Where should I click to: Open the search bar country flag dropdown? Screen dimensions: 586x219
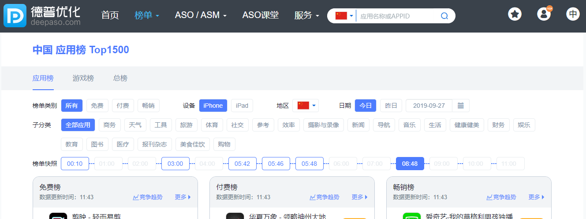344,16
